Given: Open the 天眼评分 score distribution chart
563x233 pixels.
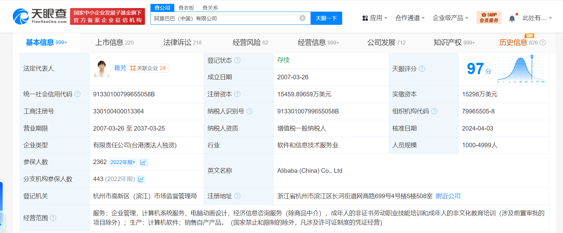Looking at the screenshot, I should click(x=521, y=69).
